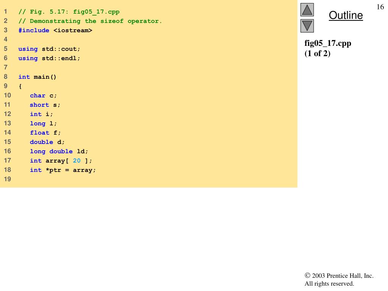
Task: Click the '© 2003 Prentice Hall, Inc.' copyright text
Action: (339, 276)
